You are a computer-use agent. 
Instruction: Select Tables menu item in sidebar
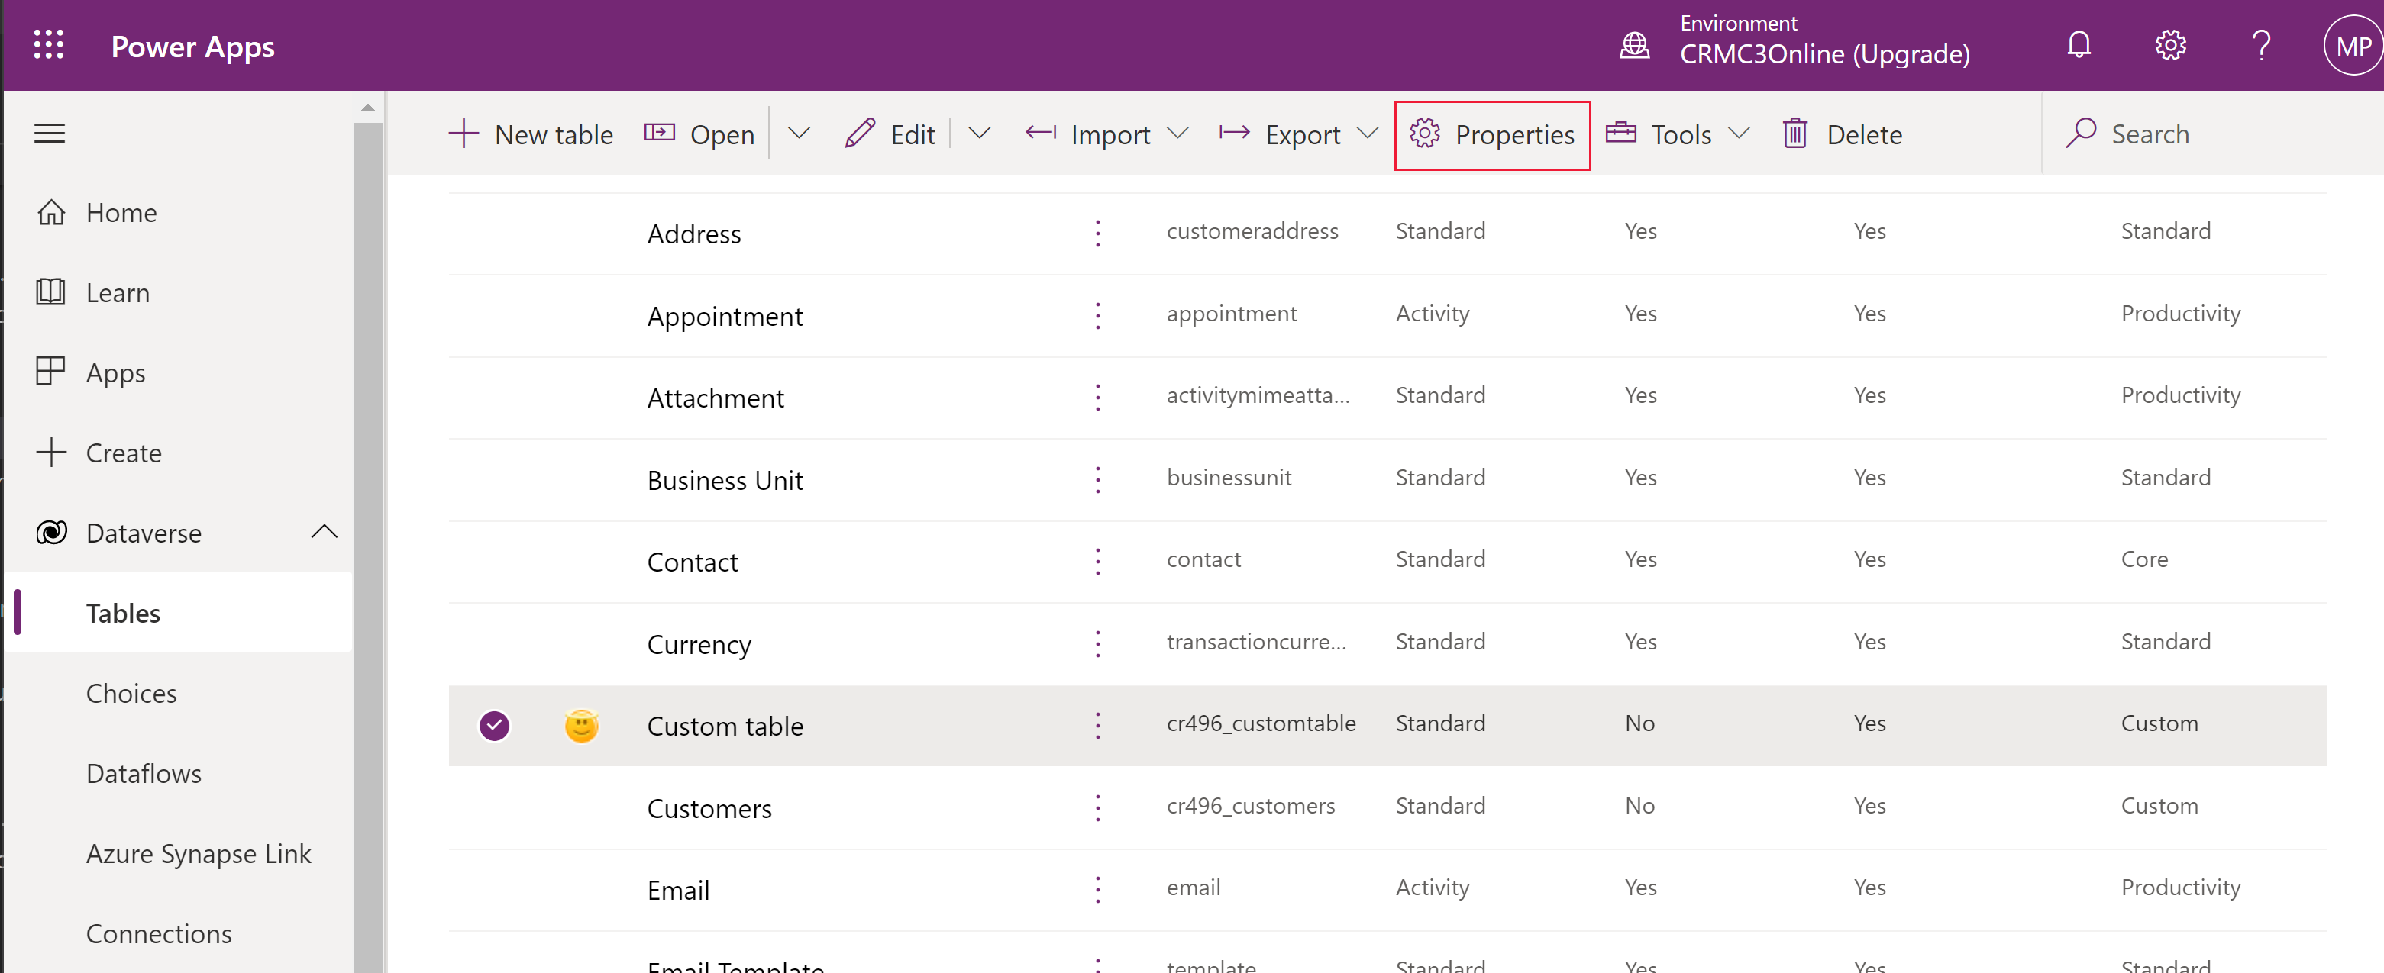tap(123, 611)
